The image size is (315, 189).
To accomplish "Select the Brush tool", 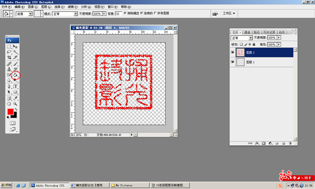I will (x=15, y=64).
